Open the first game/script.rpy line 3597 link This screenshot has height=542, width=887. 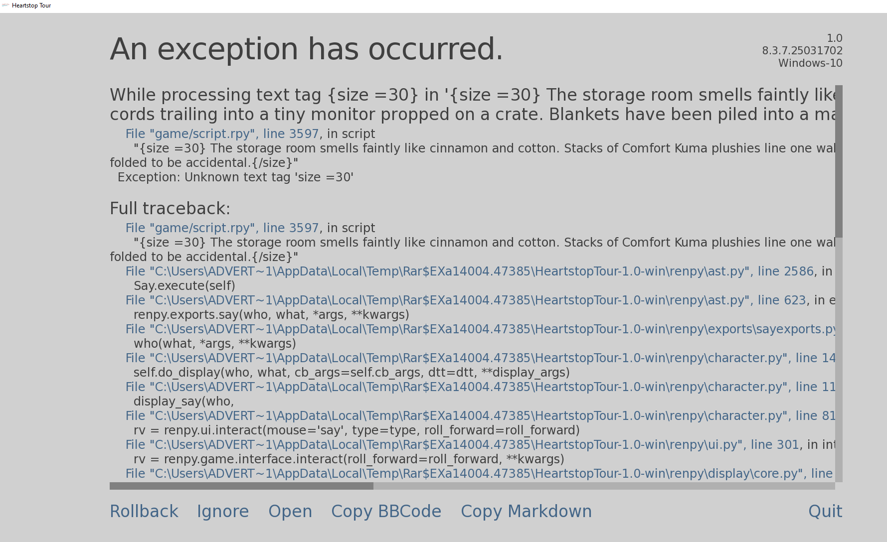tap(222, 134)
